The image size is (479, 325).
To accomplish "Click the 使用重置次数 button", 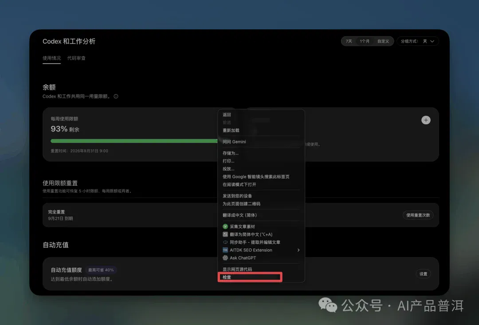I will click(418, 215).
